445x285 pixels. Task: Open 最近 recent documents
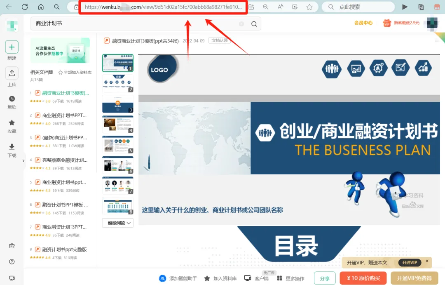point(12,102)
